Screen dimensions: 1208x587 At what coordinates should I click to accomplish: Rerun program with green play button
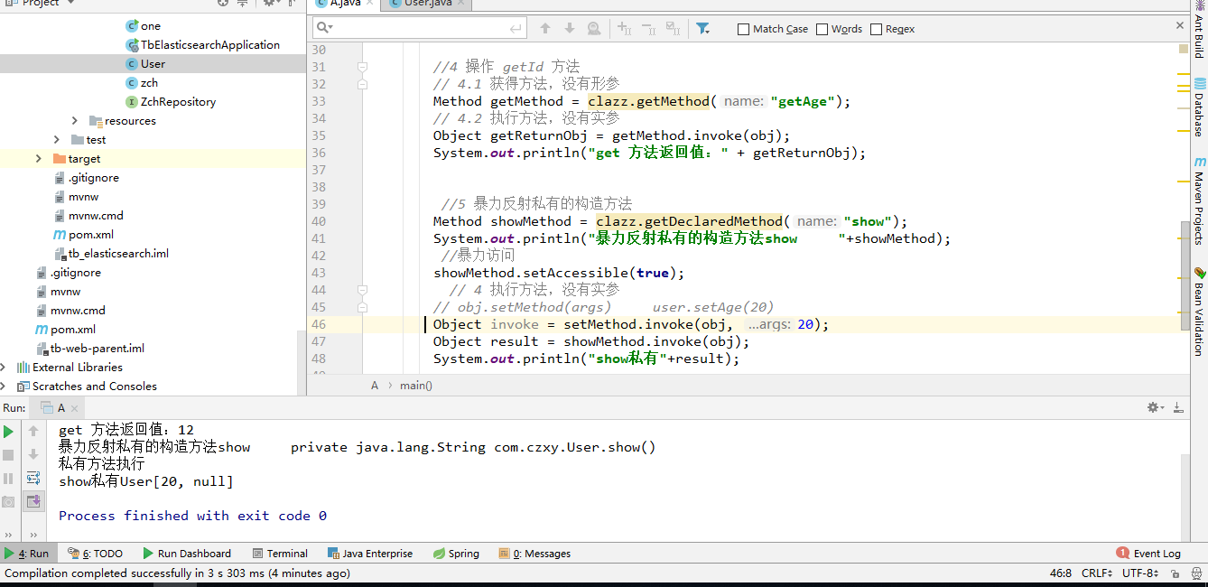[9, 432]
